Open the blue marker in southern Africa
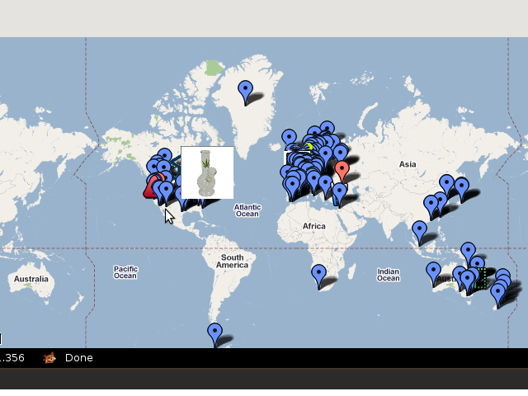This screenshot has height=396, width=528. pyautogui.click(x=318, y=274)
